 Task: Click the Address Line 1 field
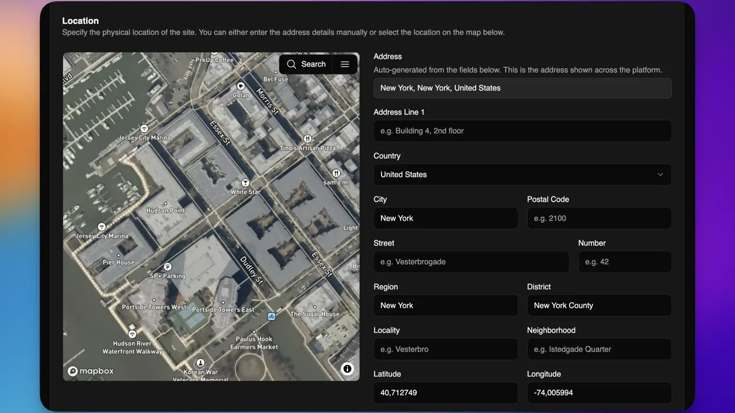click(523, 130)
